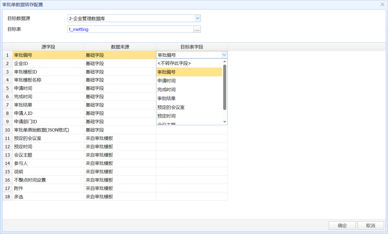
Task: Select row 10 审批单原始数据(JSON格式)
Action: tap(41, 130)
